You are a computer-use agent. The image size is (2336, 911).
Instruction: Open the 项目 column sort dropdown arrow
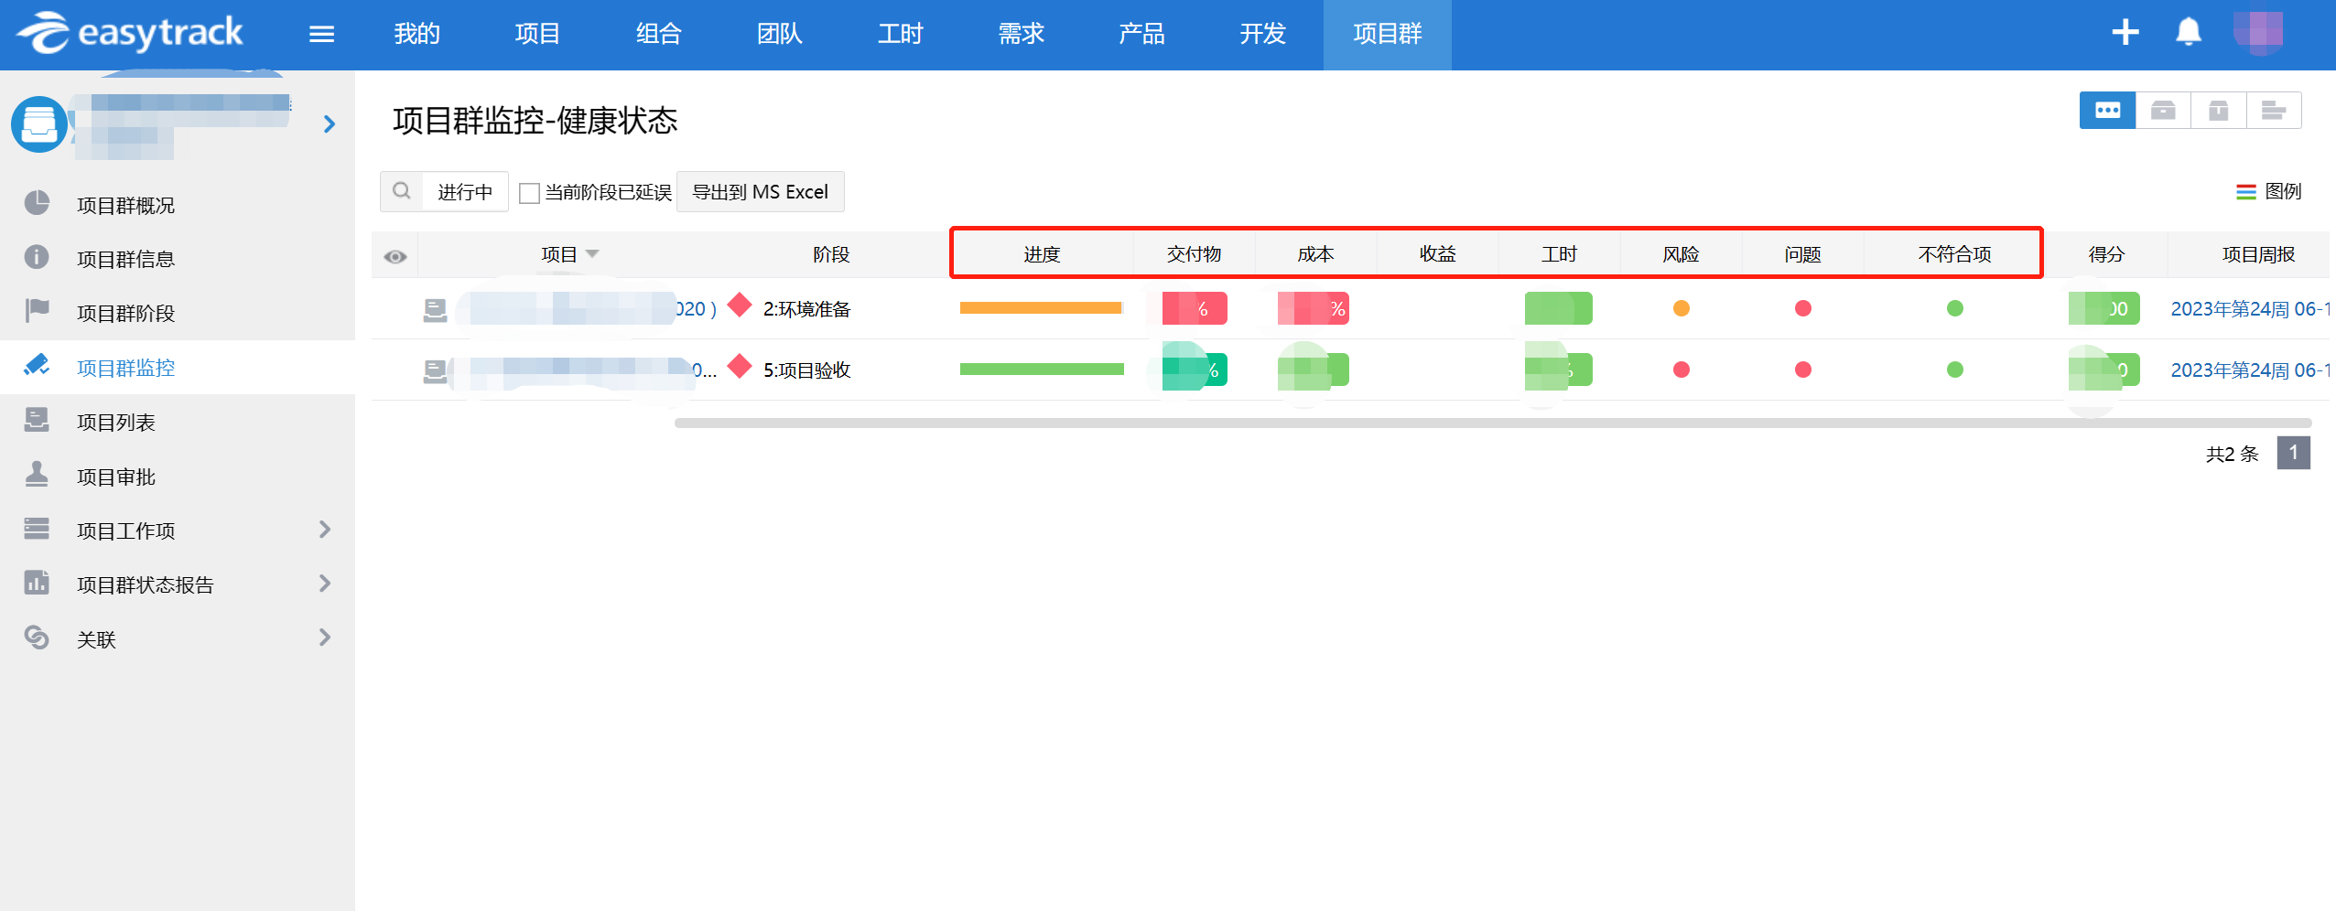(x=592, y=253)
